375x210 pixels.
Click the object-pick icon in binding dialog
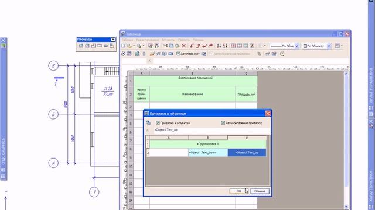click(148, 123)
